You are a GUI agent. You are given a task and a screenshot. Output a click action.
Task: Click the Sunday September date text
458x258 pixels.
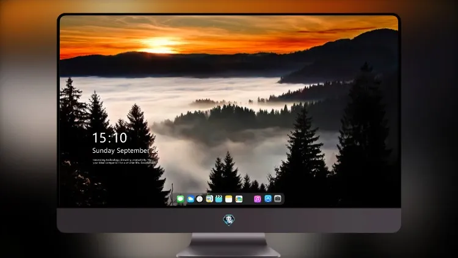coord(125,150)
